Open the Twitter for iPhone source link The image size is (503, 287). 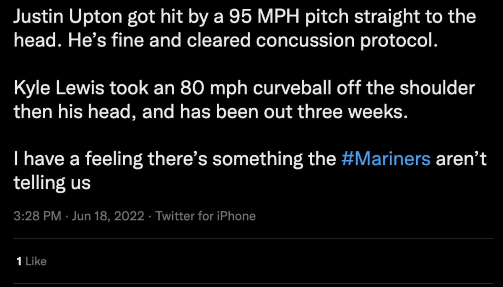(x=205, y=216)
